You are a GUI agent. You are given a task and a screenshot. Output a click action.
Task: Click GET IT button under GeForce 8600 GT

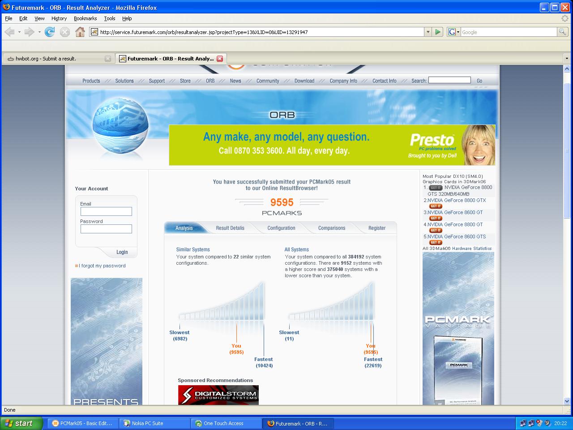pyautogui.click(x=436, y=218)
